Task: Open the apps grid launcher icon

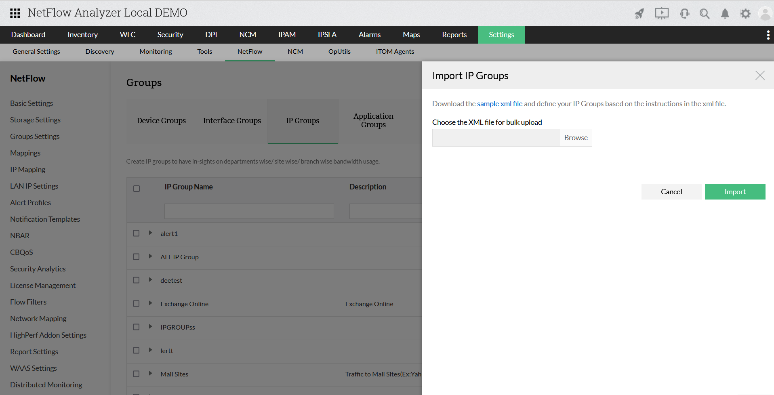Action: [15, 13]
